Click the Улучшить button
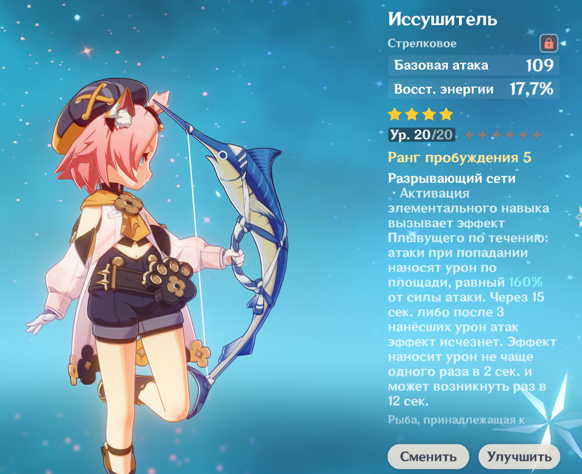 [x=519, y=457]
